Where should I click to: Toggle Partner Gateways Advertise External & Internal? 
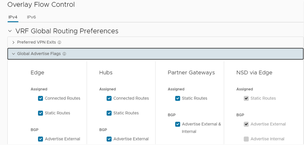point(178,124)
